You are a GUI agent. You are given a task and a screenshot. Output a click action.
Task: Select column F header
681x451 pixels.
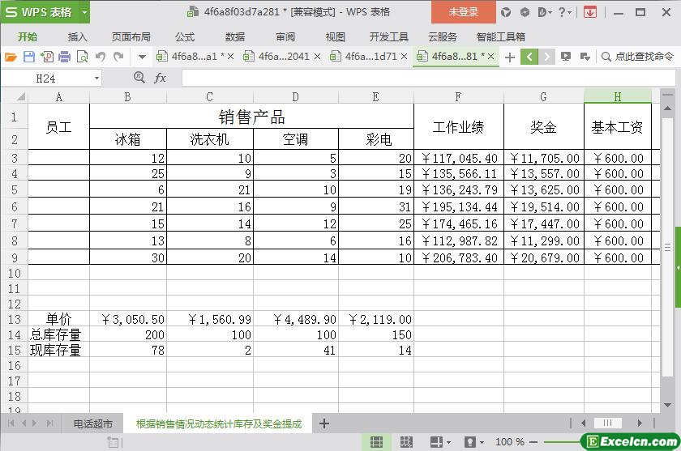click(458, 96)
